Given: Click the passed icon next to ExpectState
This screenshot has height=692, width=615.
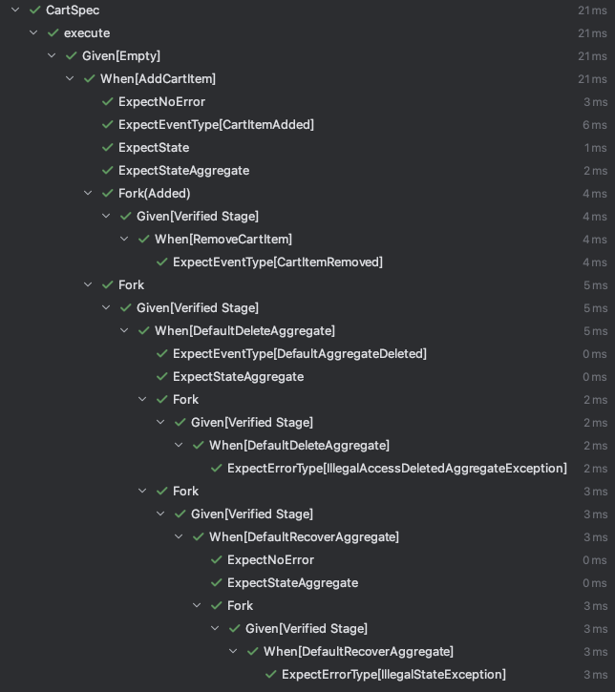Looking at the screenshot, I should coord(107,147).
